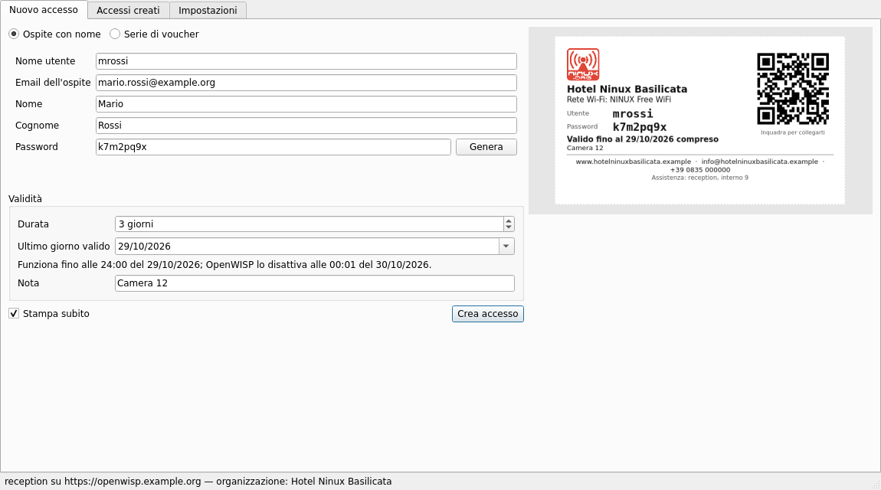Focus the Nome field containing Mario

306,104
